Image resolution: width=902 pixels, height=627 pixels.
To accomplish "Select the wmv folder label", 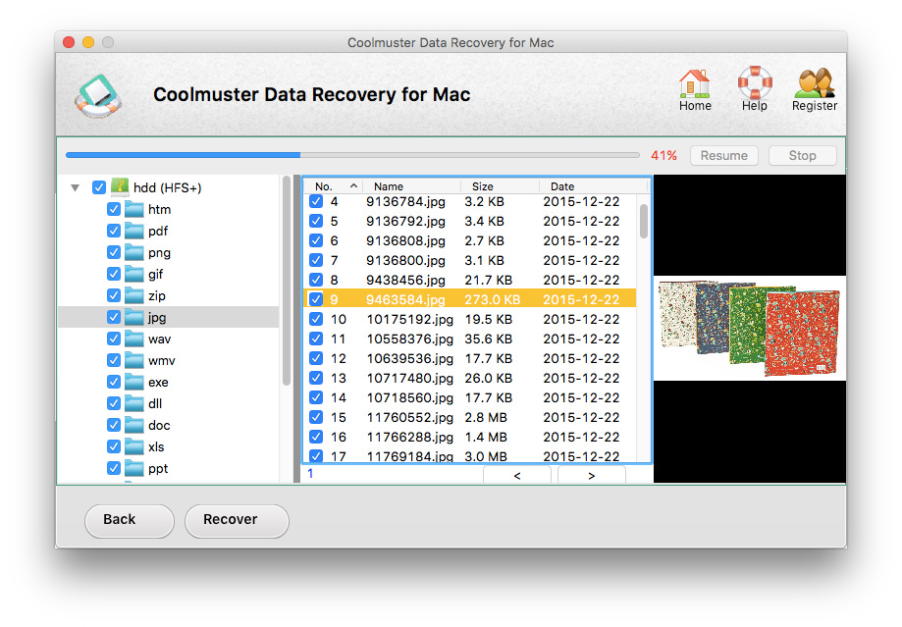I will (162, 361).
